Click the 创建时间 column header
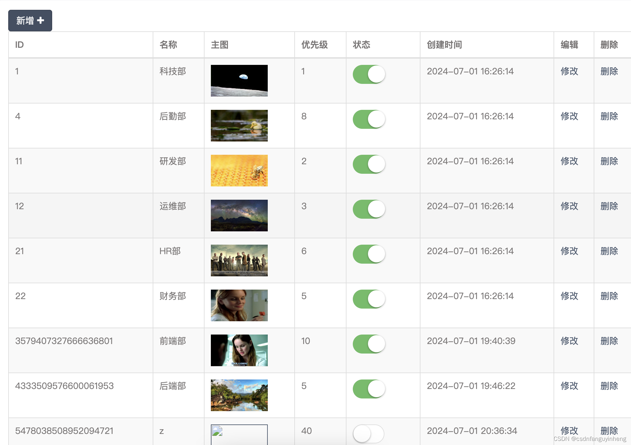The image size is (631, 445). point(444,45)
